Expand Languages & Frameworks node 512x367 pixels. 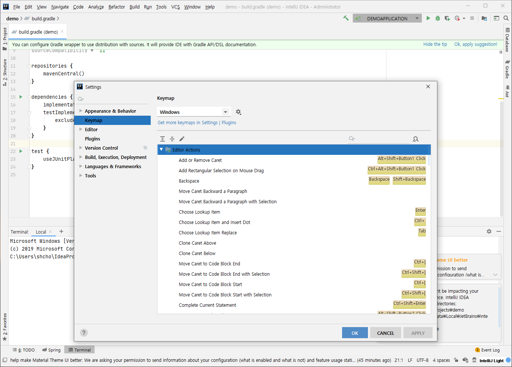(81, 166)
